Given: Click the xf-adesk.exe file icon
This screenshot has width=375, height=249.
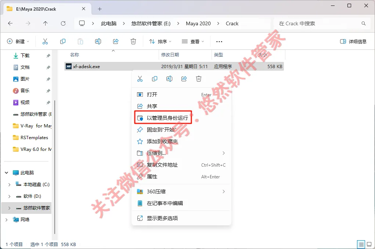Looking at the screenshot, I should tap(69, 67).
